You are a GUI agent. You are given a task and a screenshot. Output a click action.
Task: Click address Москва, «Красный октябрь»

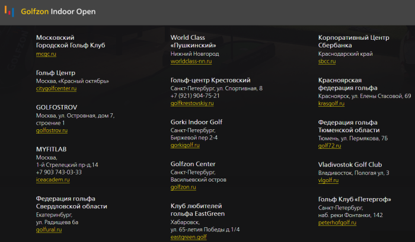point(72,81)
